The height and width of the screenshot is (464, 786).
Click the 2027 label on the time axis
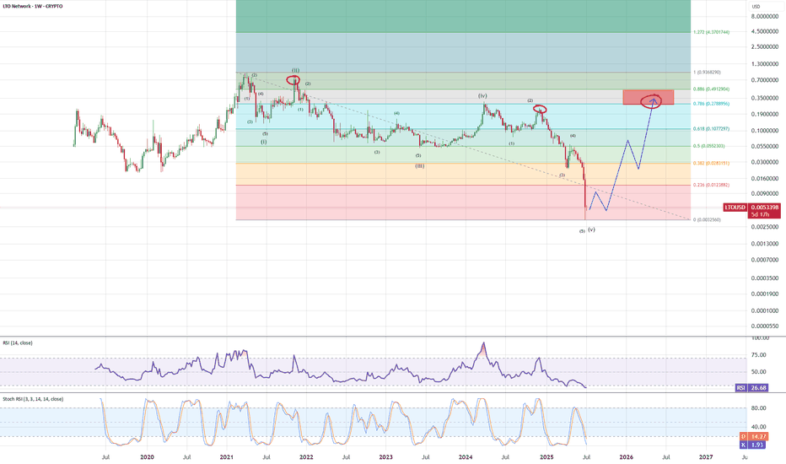[706, 457]
